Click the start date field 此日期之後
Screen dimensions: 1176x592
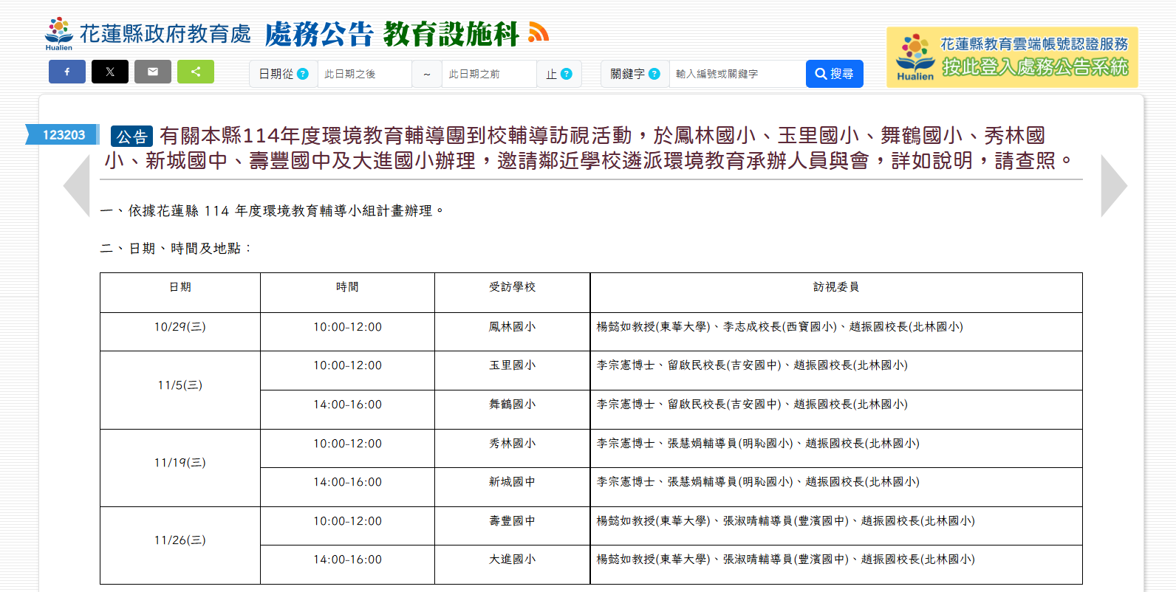pyautogui.click(x=364, y=74)
